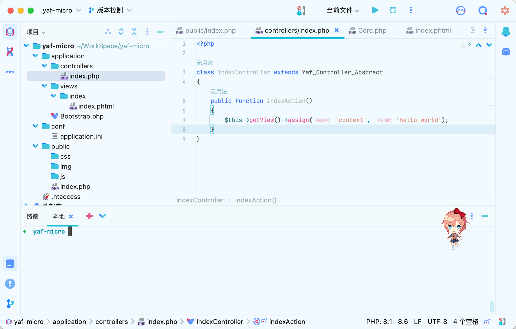
Task: Collapse the controllers folder
Action: pyautogui.click(x=45, y=66)
